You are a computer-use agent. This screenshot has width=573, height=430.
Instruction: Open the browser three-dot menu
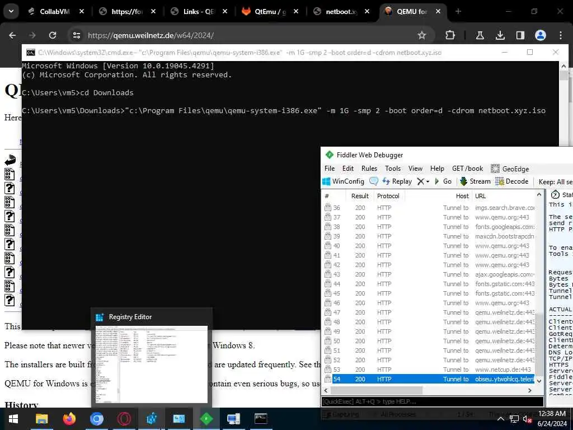tap(561, 35)
